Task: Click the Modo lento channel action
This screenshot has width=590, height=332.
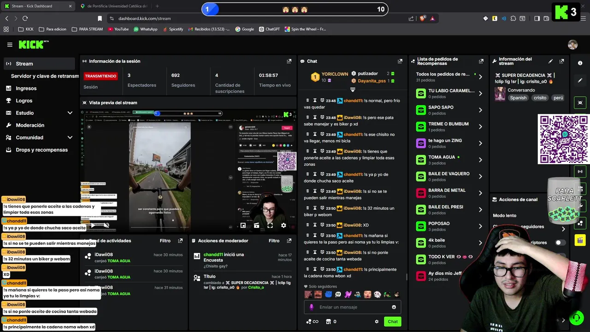Action: (504, 215)
